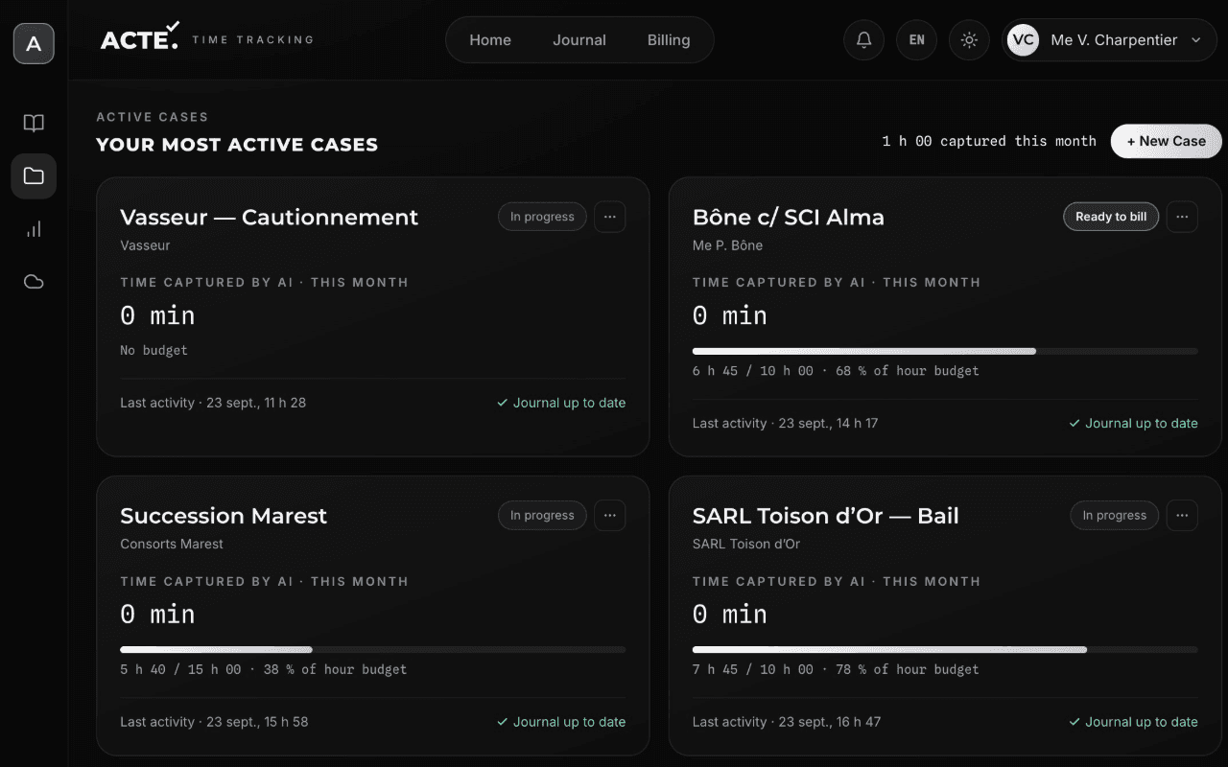1228x767 pixels.
Task: Click the In progress badge on Vasseur — Cautionnement
Action: 542,217
